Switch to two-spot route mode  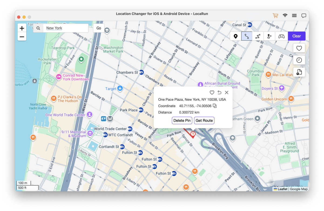click(x=247, y=36)
